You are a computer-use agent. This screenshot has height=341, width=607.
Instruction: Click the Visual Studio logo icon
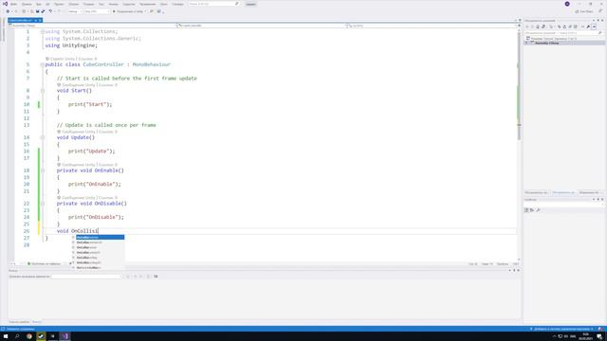pos(5,4)
